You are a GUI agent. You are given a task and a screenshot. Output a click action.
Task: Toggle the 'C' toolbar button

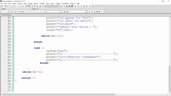[x=43, y=12]
